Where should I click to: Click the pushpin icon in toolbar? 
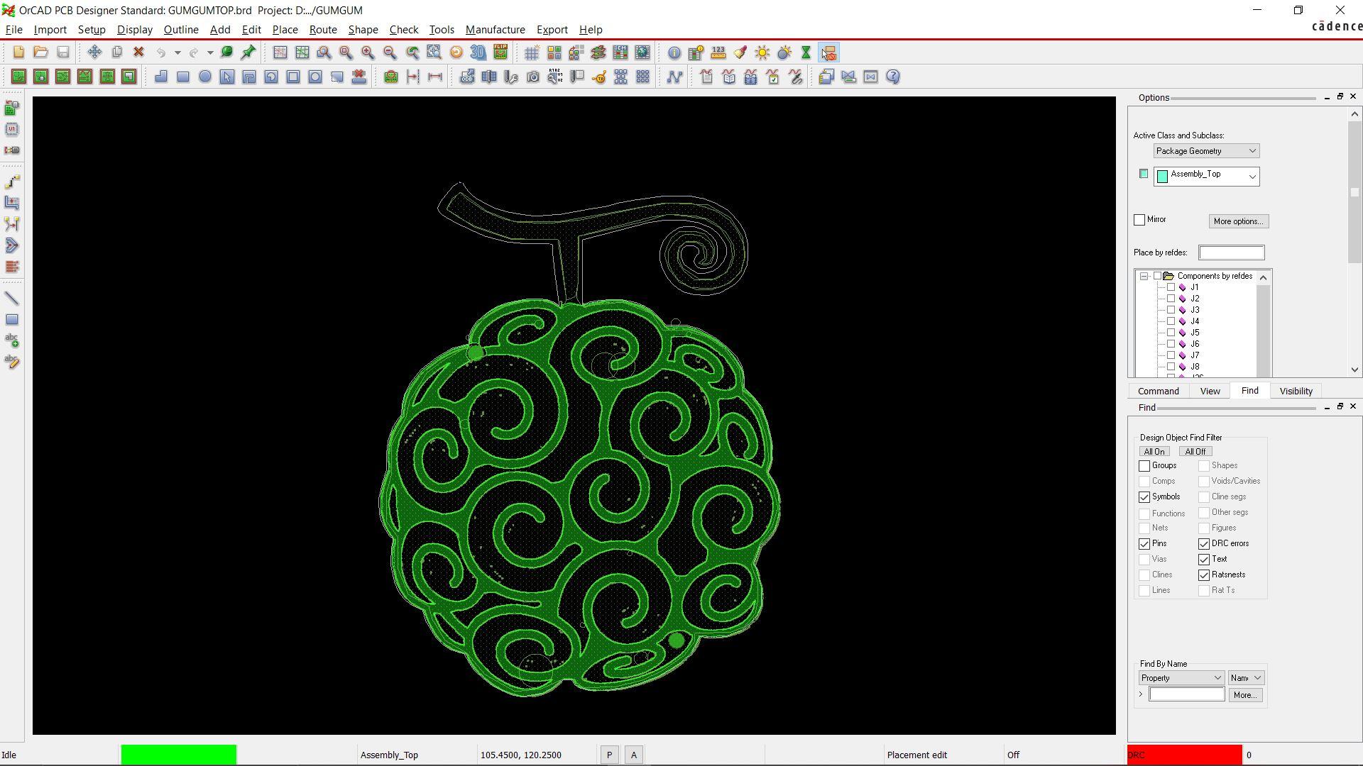tap(248, 52)
